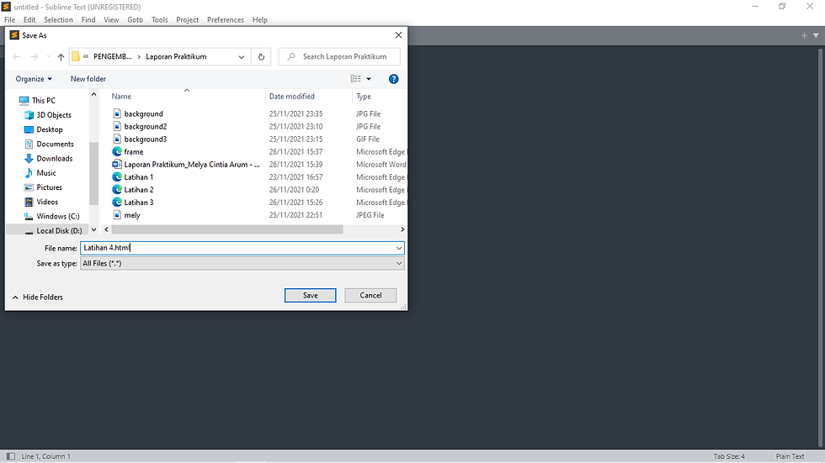Select the Latihan 1 file
The height and width of the screenshot is (463, 825).
point(138,177)
